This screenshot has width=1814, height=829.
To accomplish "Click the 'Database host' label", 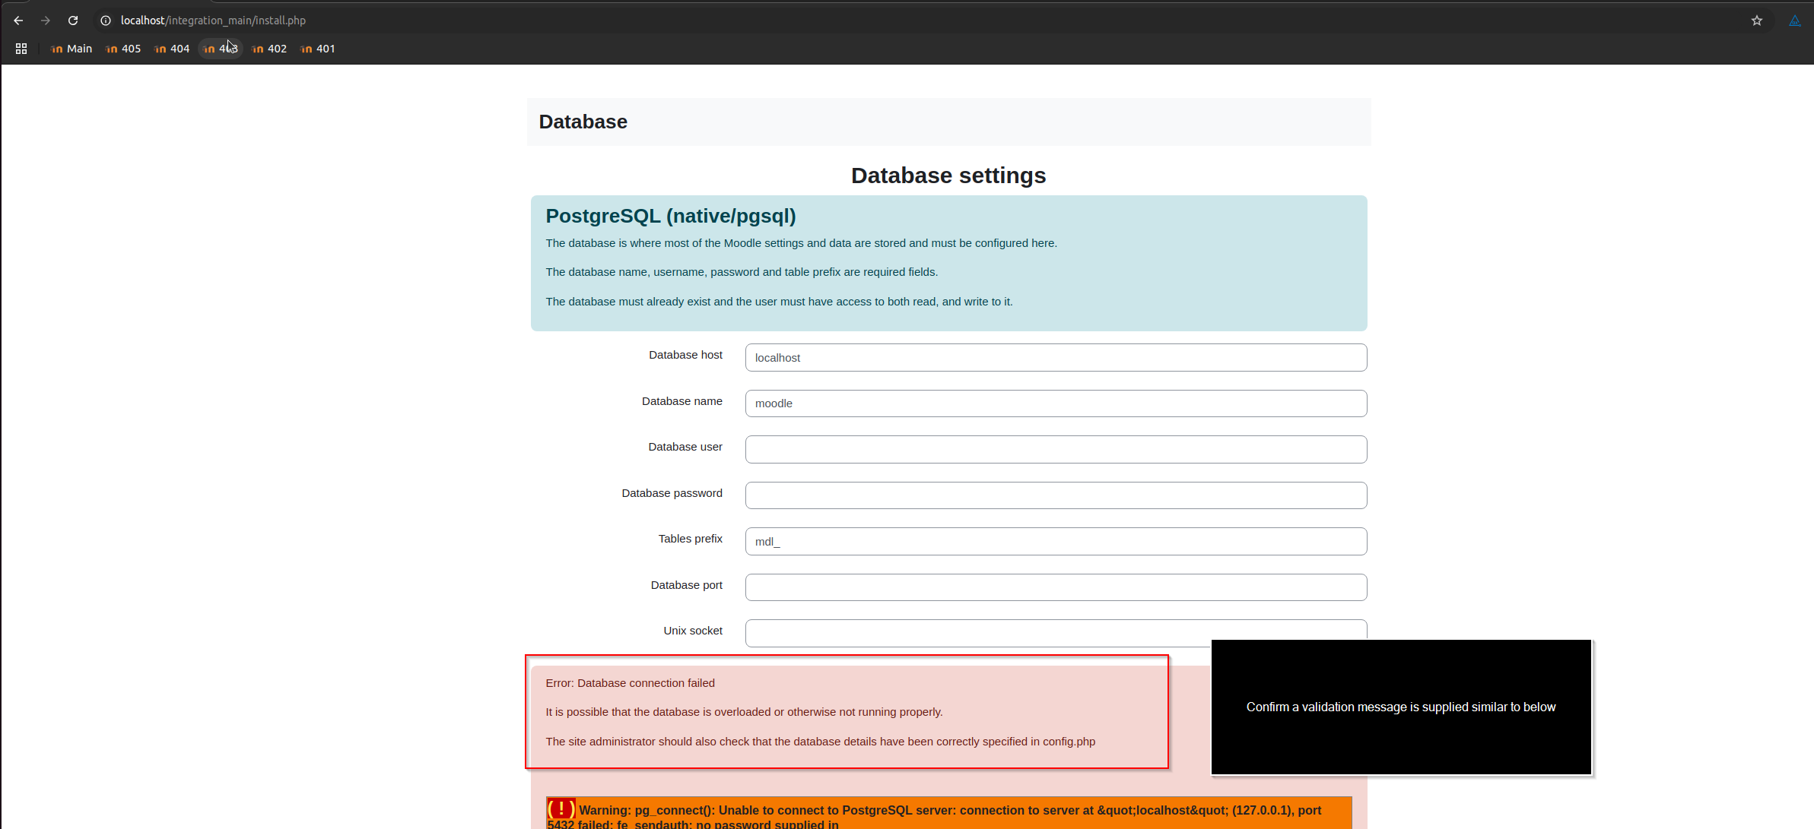I will 685,355.
